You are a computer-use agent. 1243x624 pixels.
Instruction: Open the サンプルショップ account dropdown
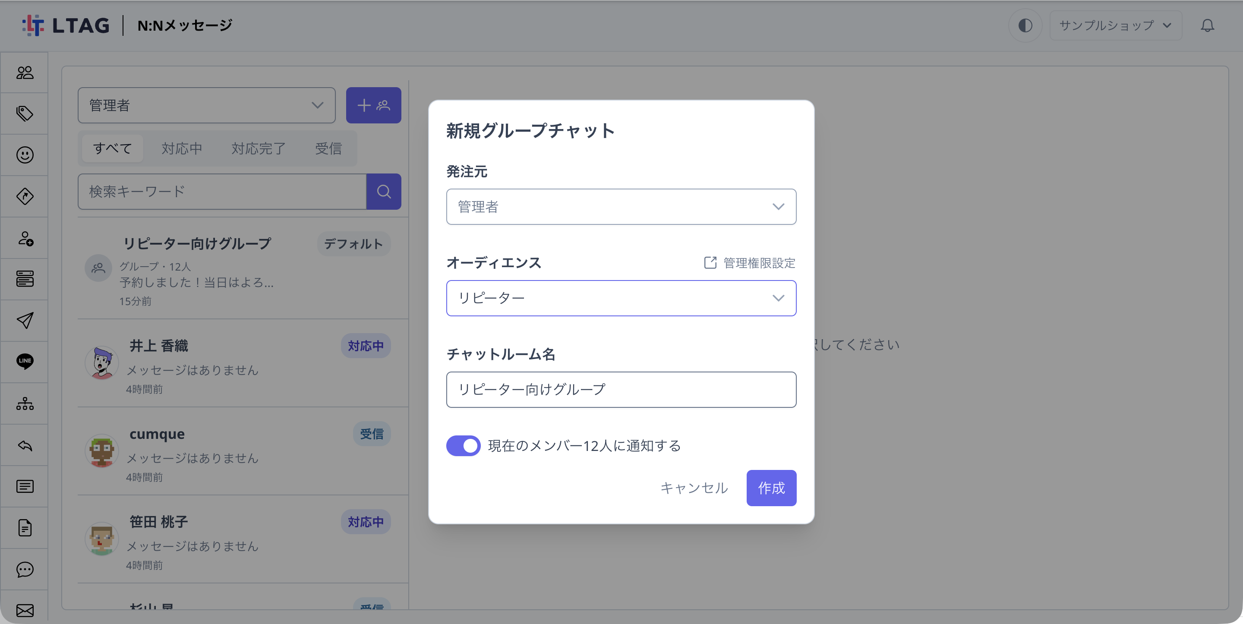pos(1116,25)
